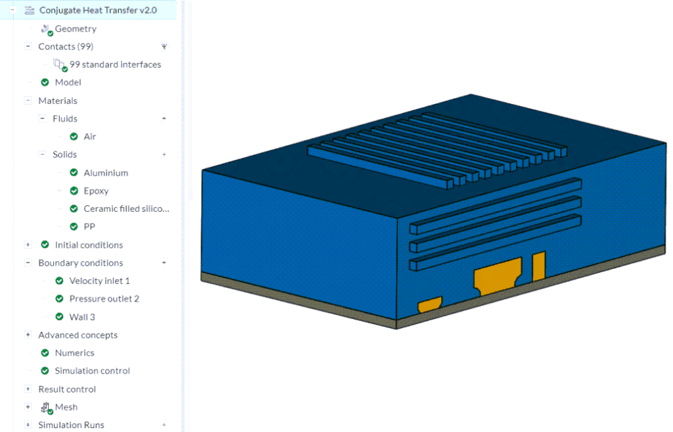The image size is (673, 432).
Task: Expand the Advanced concepts section
Action: (27, 335)
